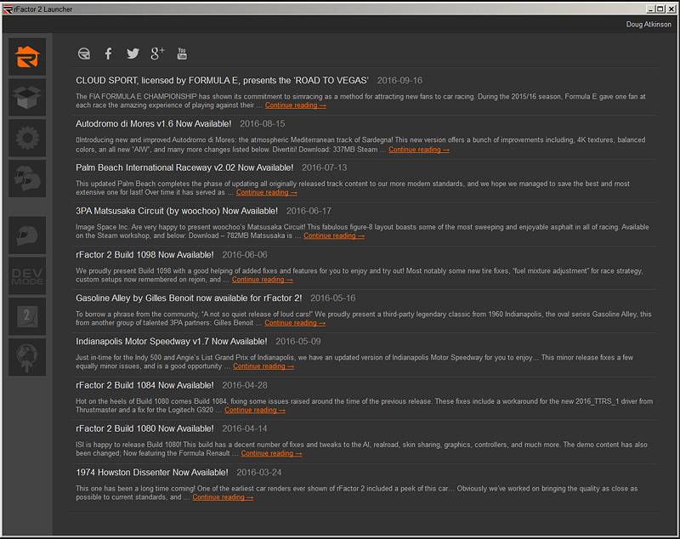Close the rFactor 2 Launcher window

[x=671, y=9]
